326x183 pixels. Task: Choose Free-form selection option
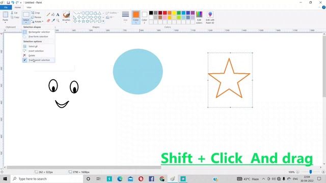click(39, 37)
